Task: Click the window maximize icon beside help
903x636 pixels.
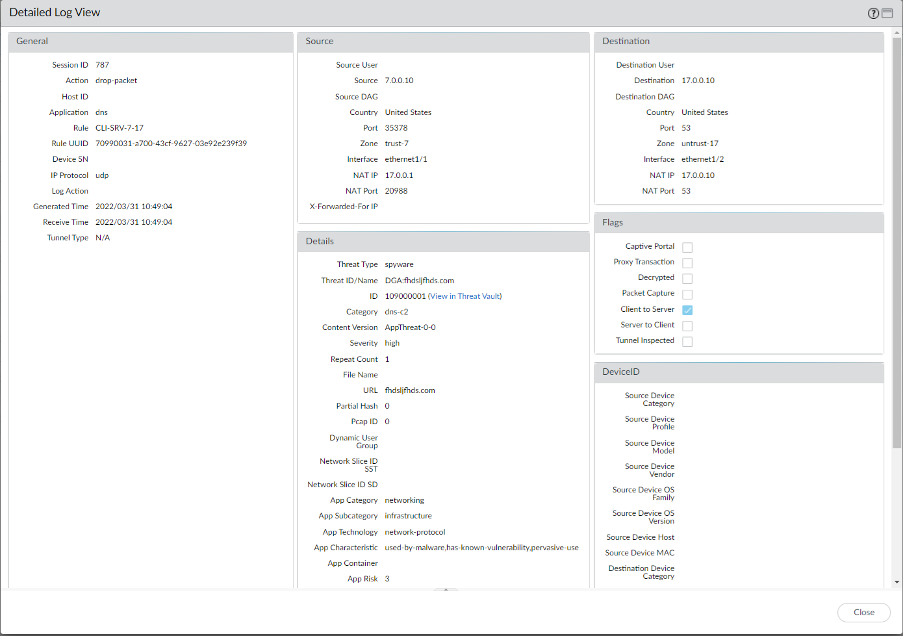Action: (887, 13)
